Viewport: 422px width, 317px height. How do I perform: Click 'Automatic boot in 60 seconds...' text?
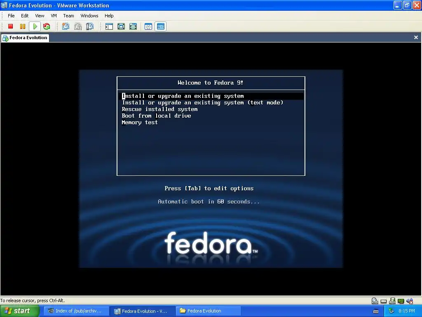pos(209,201)
